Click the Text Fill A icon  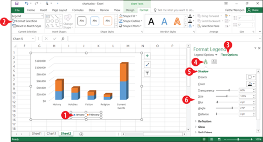190,16
